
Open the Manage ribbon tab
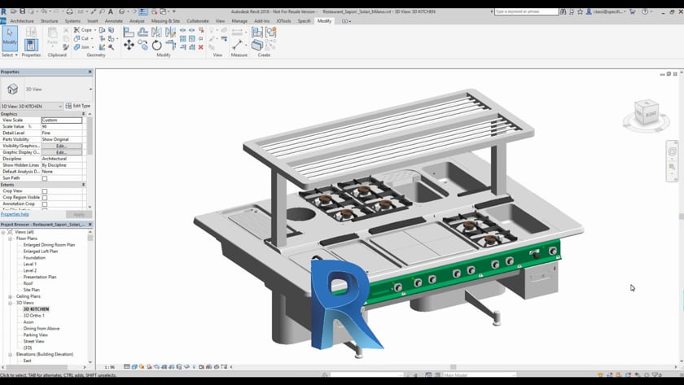click(x=239, y=21)
